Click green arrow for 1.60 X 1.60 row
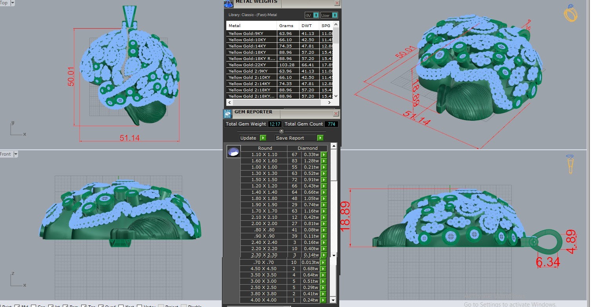Image resolution: width=593 pixels, height=307 pixels. 324,161
